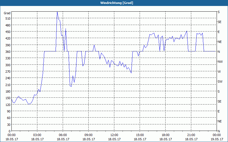
Task: Click the 03:00 time label
Action: click(37, 135)
